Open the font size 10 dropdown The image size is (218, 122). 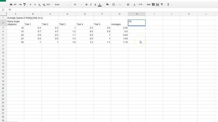pos(78,4)
